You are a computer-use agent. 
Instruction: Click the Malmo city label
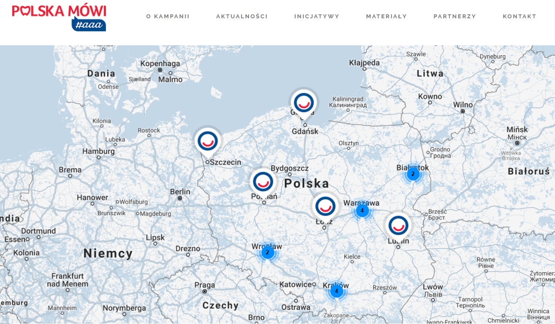(x=170, y=80)
